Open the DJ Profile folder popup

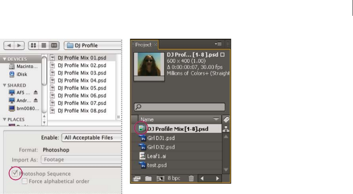click(x=93, y=45)
